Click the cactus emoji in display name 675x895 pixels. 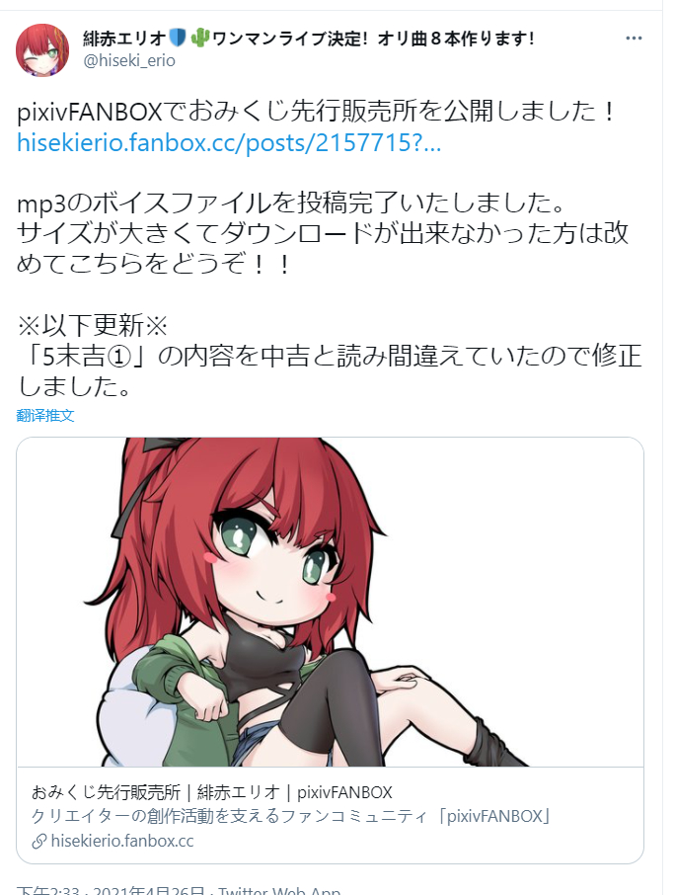tap(199, 39)
